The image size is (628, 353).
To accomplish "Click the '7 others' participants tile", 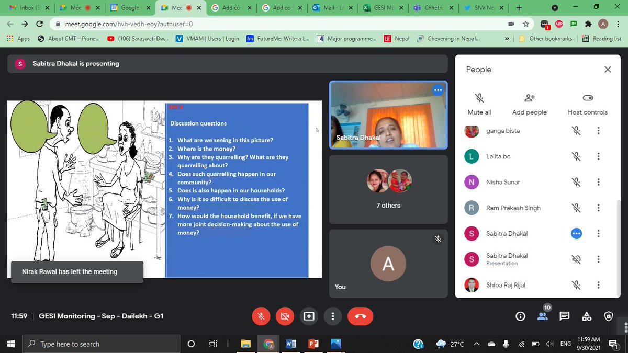I will click(388, 189).
